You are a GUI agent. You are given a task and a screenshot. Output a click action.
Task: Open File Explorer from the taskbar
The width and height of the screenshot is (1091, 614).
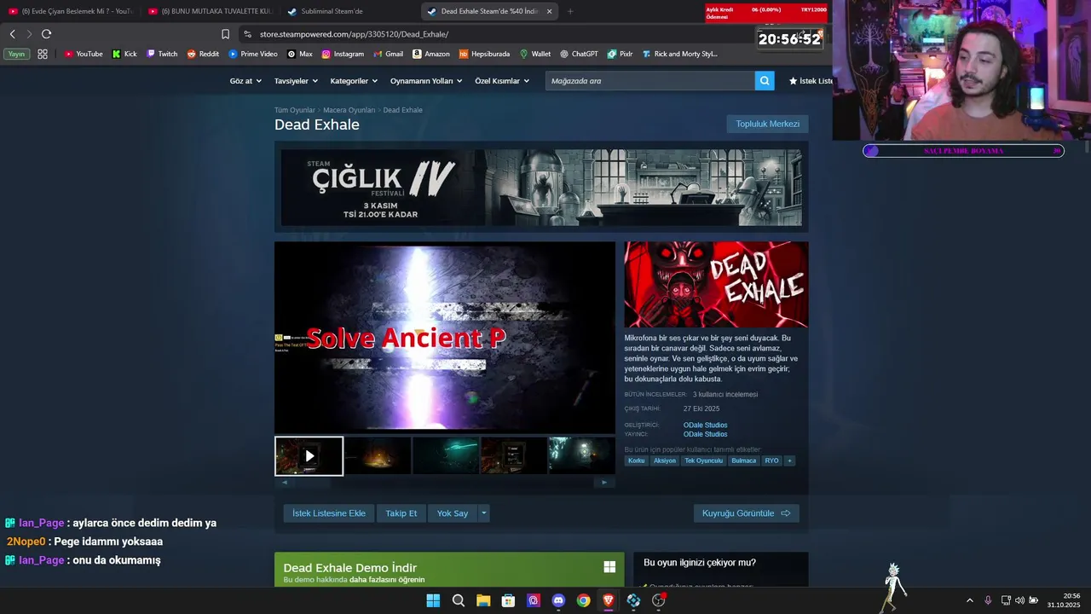(x=483, y=600)
